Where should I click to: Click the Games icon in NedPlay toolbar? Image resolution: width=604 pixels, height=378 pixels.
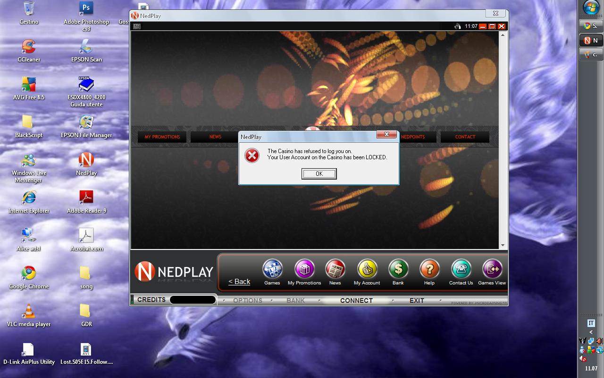(272, 269)
